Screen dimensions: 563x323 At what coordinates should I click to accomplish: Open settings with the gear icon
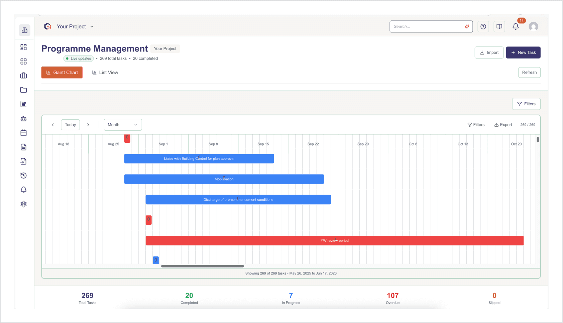[x=23, y=204]
